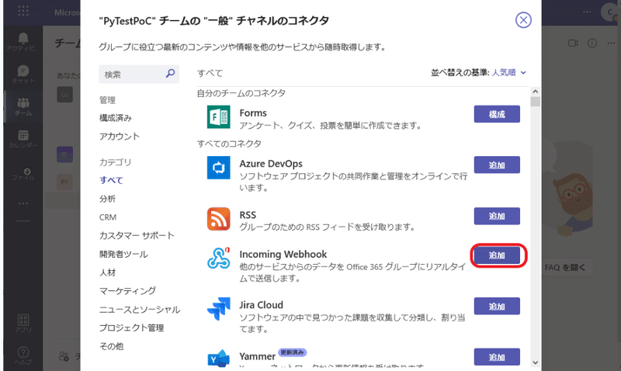The height and width of the screenshot is (371, 621).
Task: Select アカウント in the sidebar
Action: (120, 136)
